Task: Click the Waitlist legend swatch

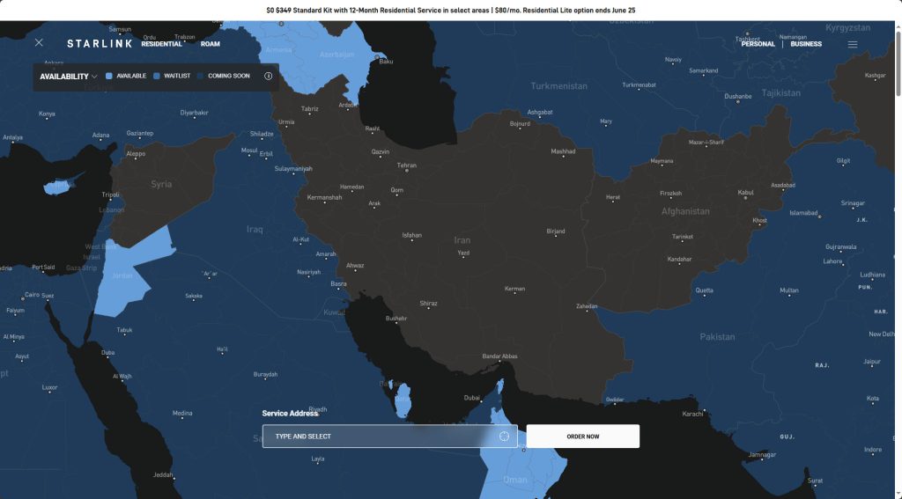Action: pyautogui.click(x=157, y=76)
